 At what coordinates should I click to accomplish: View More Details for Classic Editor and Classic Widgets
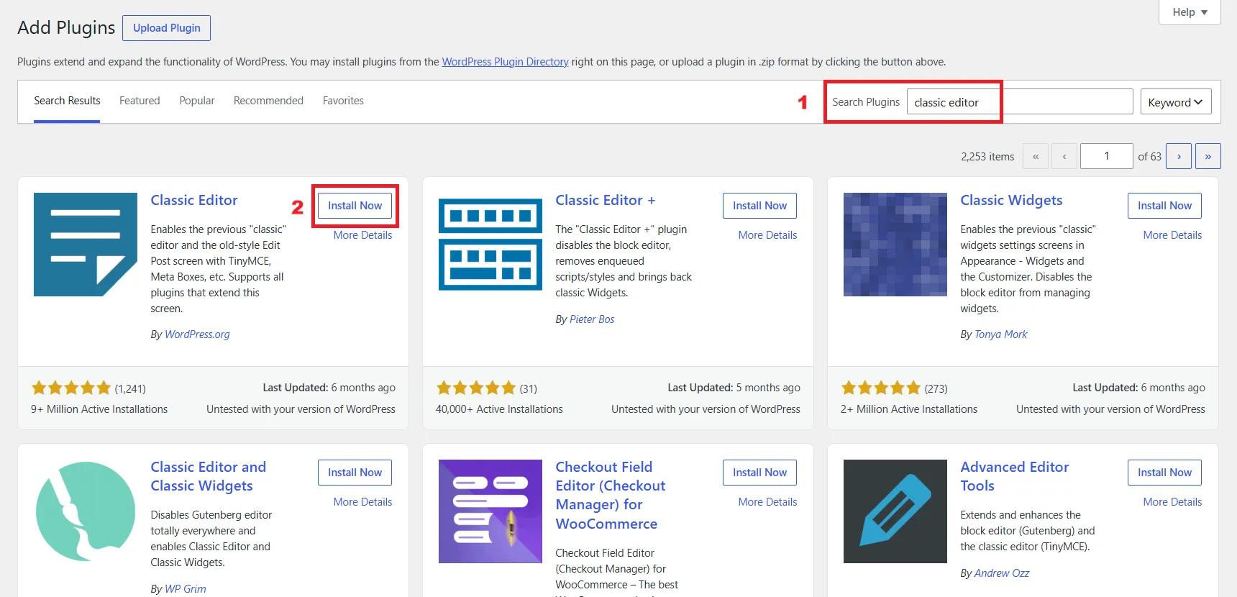[x=362, y=502]
